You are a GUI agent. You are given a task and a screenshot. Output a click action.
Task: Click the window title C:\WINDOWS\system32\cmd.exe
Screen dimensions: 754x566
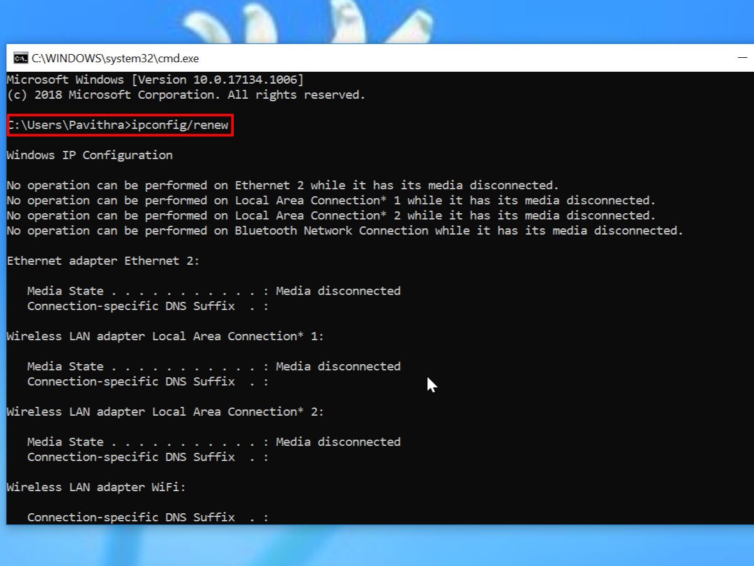115,58
